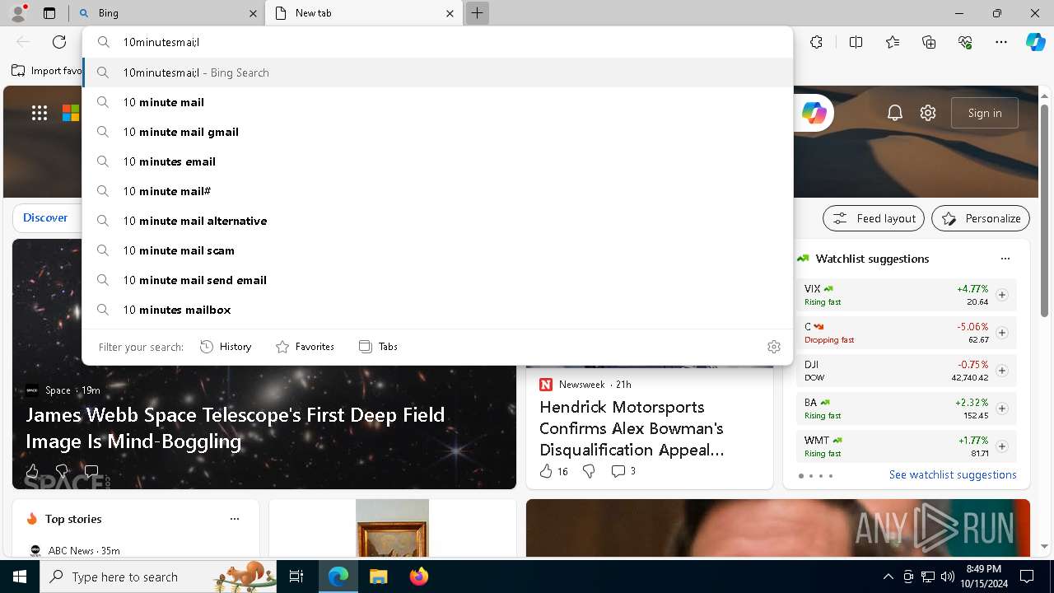Open comments on Hendrick Motorsports article
The height and width of the screenshot is (593, 1054).
point(623,471)
